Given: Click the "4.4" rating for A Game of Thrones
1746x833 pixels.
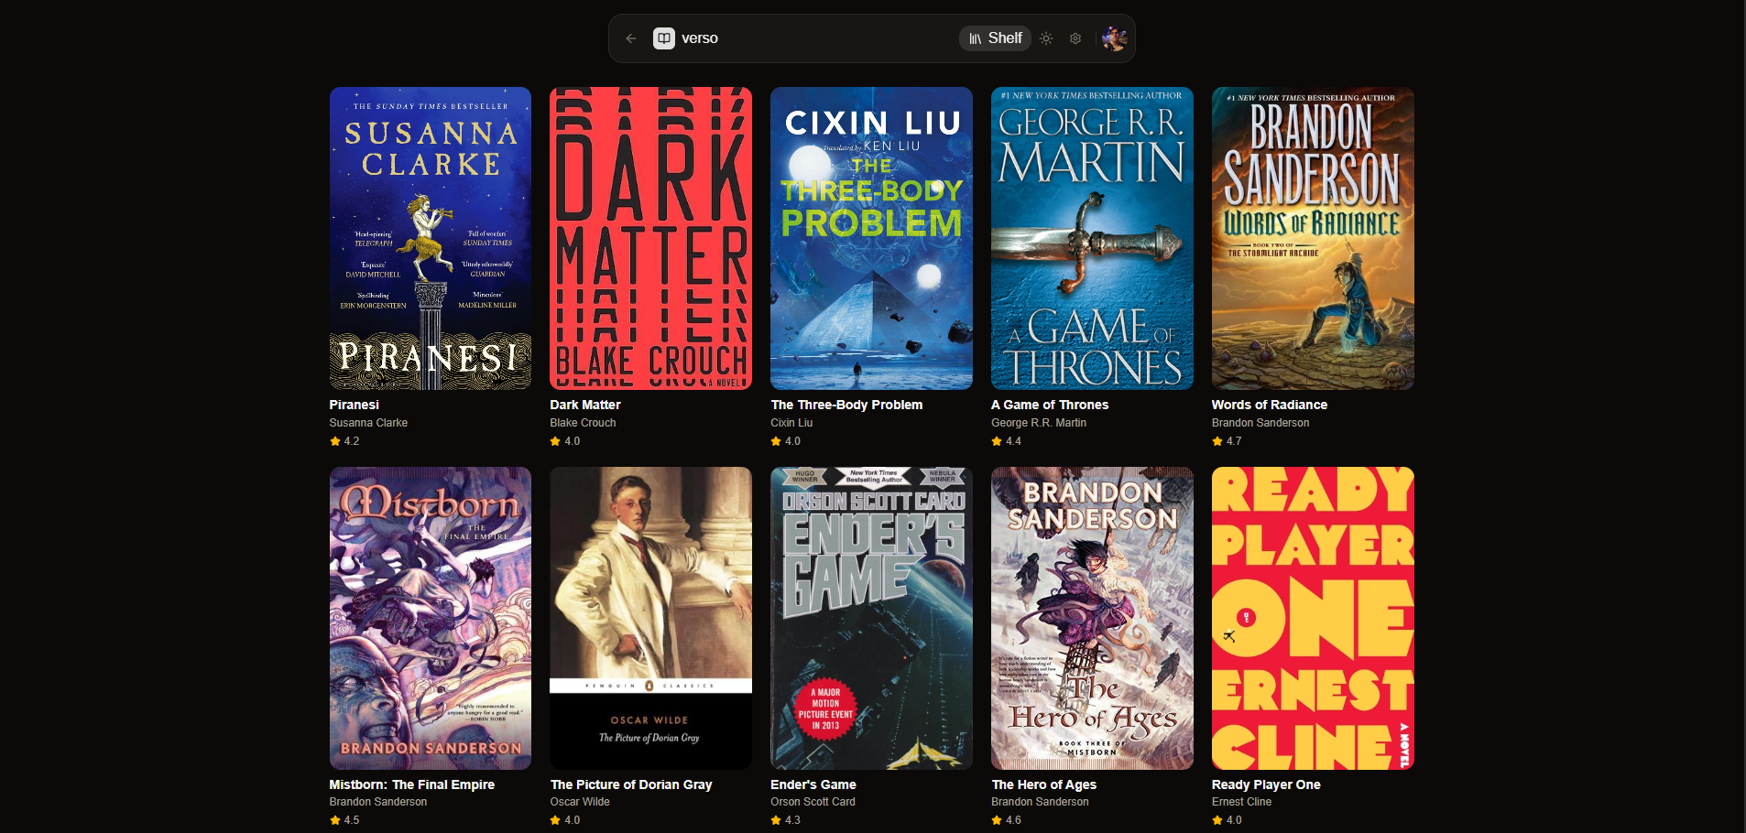Looking at the screenshot, I should 1013,441.
